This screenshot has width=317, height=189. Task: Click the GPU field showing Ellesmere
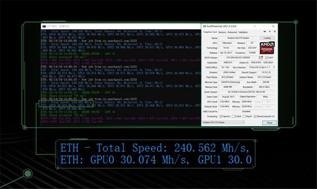227,43
